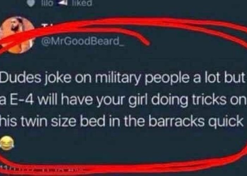Viewport: 247px width, 176px height.
Task: Open the profile avatar of MrGoodBeard_
Action: [x=18, y=35]
